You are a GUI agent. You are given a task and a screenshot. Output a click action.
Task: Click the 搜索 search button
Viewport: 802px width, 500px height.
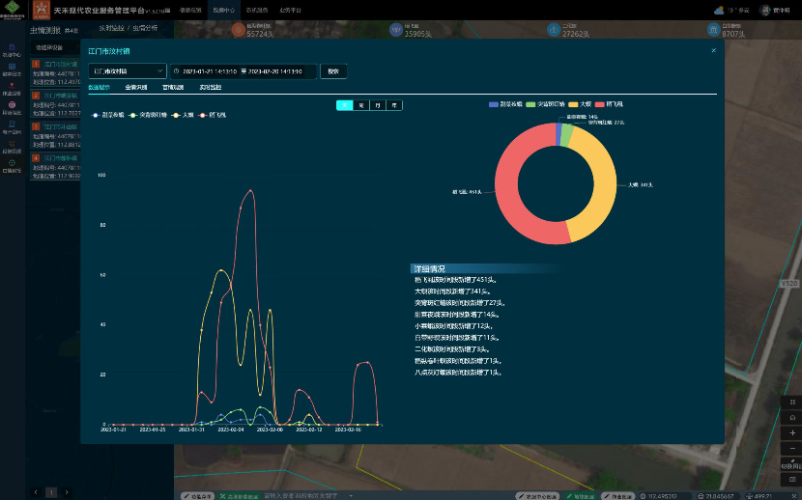(333, 71)
